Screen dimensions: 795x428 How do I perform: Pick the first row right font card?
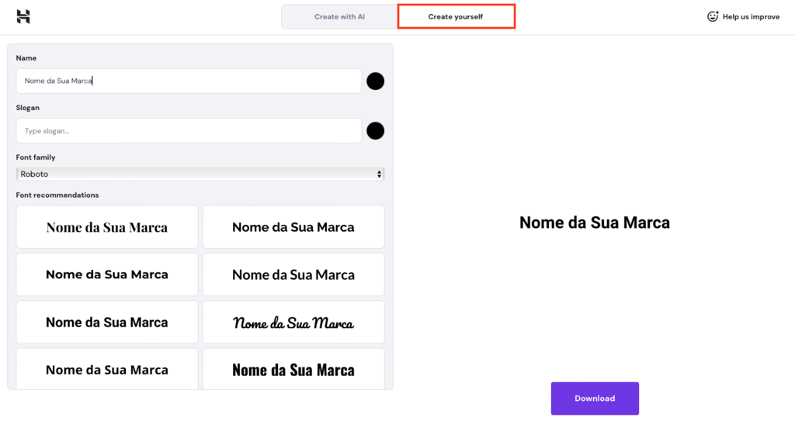pyautogui.click(x=293, y=227)
